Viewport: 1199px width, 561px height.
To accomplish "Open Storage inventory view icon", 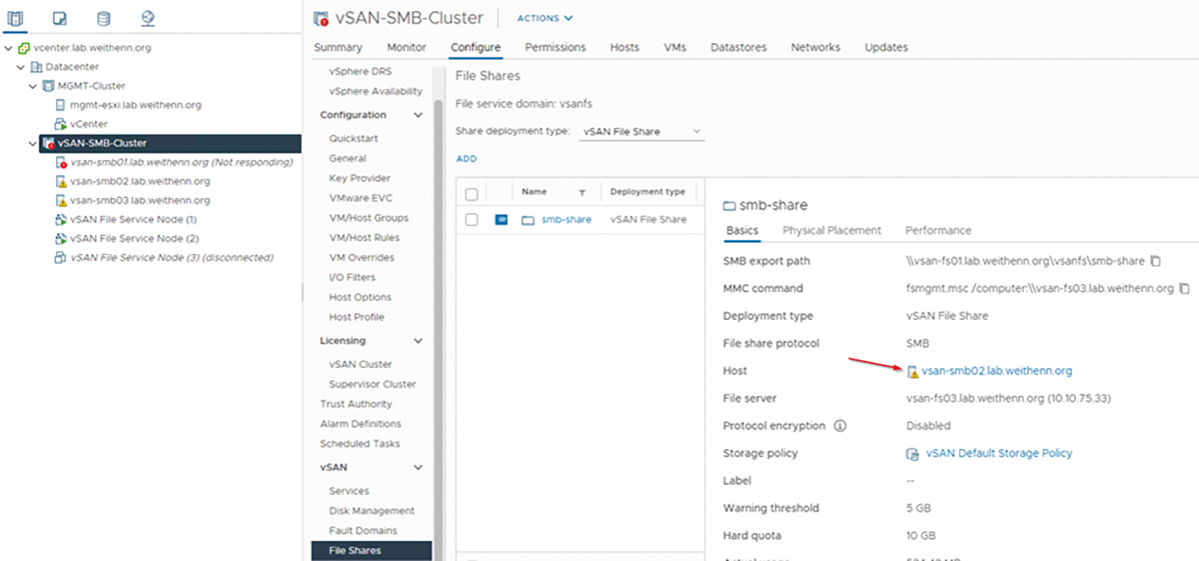I will (103, 18).
